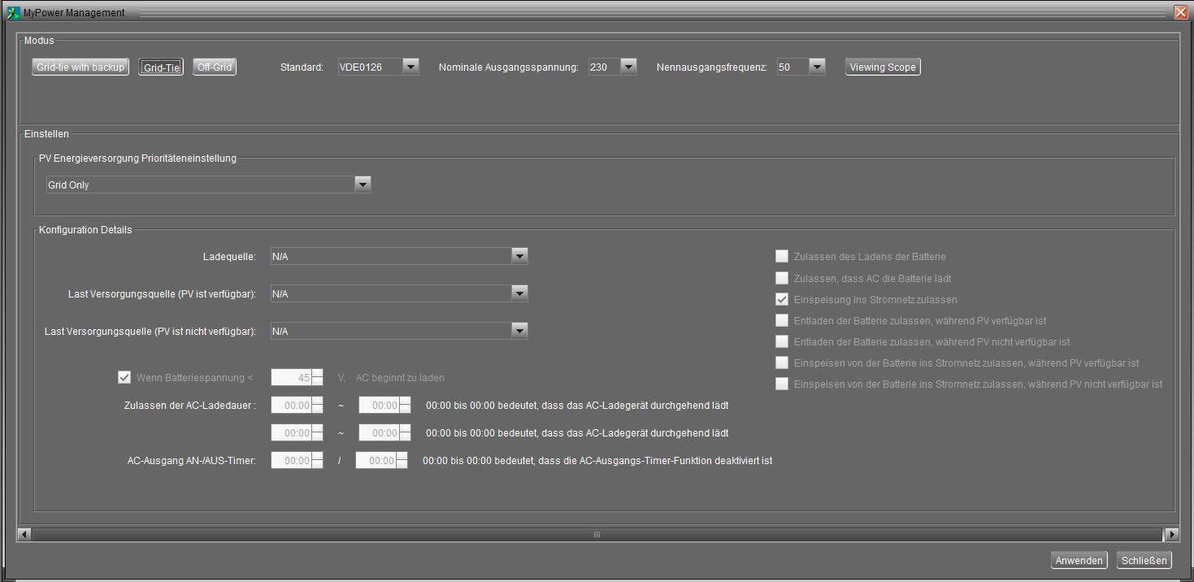
Task: Click the Nominale Ausgangsspannung: label
Action: (509, 67)
